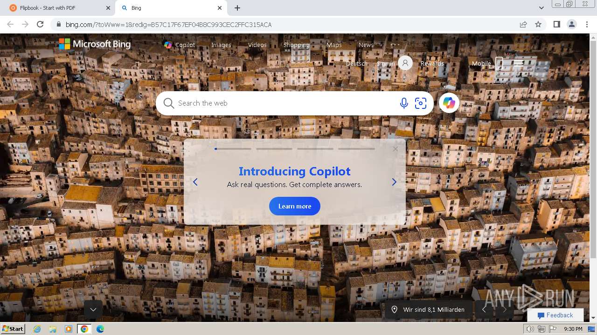Viewport: 597px width, 335px height.
Task: Open Microsoft Edge from taskbar
Action: pos(100,329)
